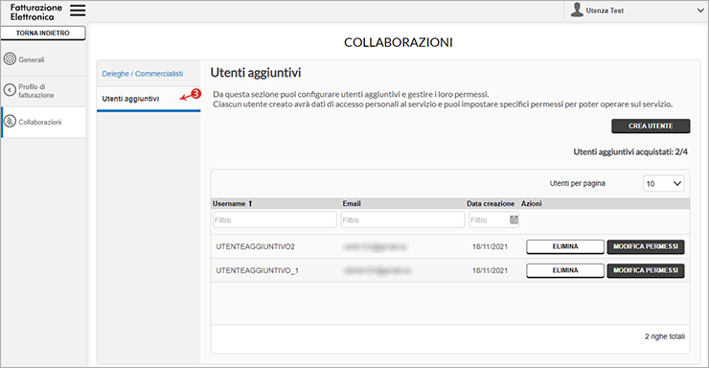Click the Collaborazioni sidebar icon
Screen dimensions: 709x368
(x=10, y=121)
